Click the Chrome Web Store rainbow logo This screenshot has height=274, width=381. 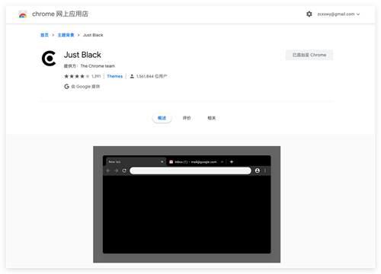tap(23, 14)
